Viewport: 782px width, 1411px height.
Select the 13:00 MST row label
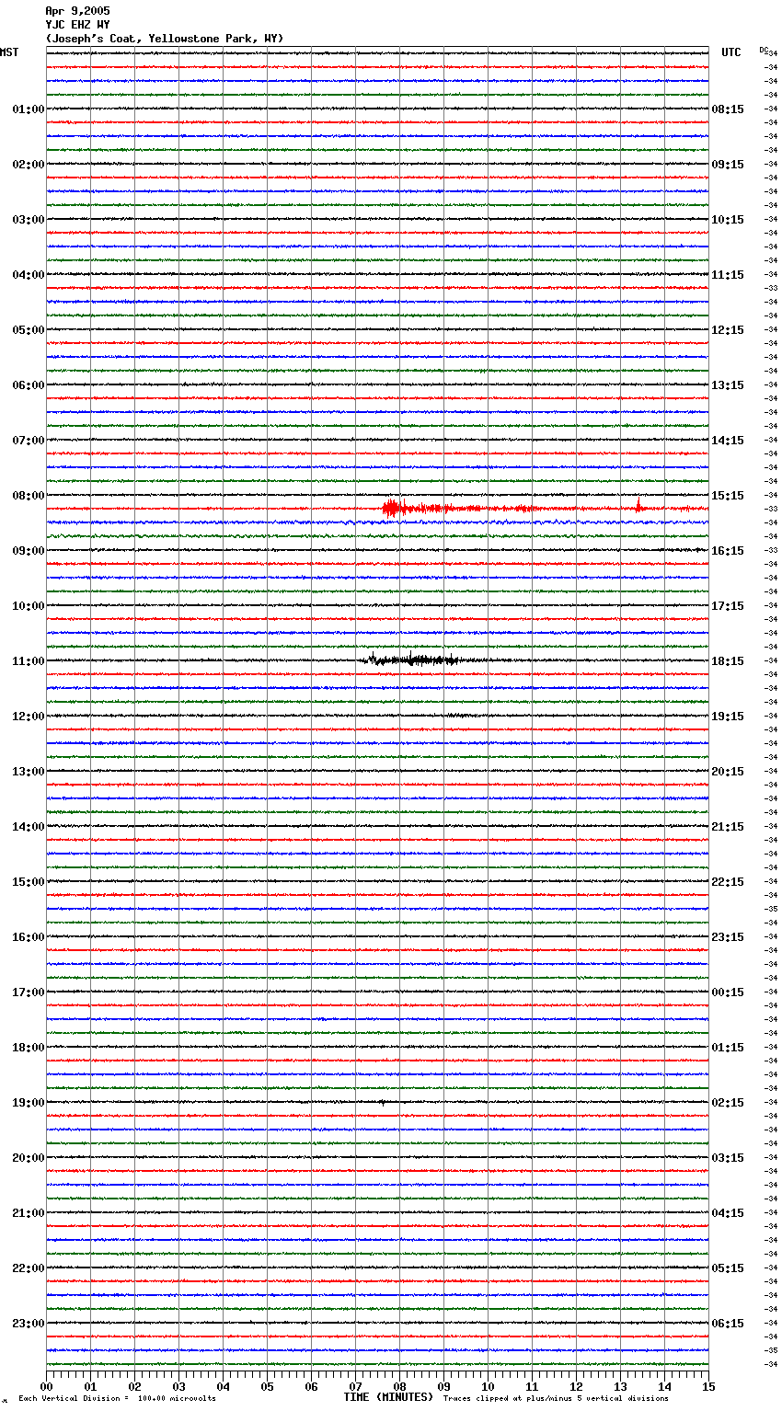(29, 772)
